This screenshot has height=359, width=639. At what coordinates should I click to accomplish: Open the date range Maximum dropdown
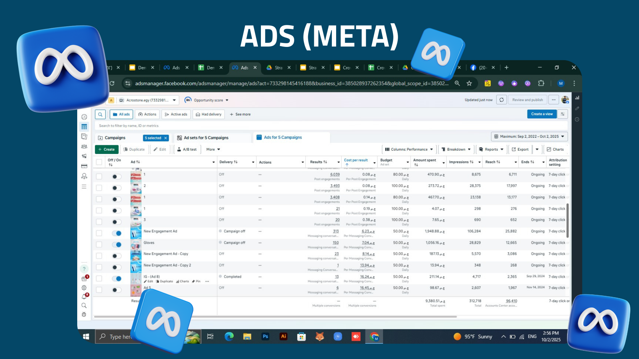tap(529, 136)
